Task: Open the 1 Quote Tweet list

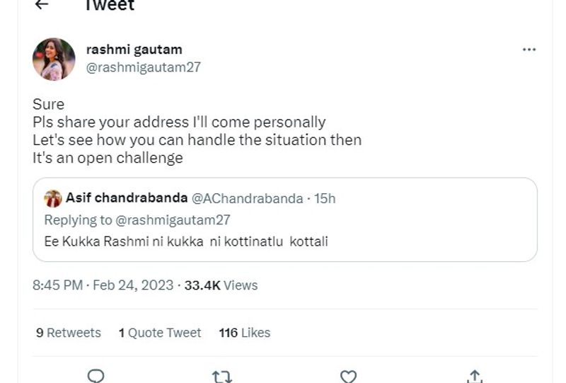Action: point(160,333)
